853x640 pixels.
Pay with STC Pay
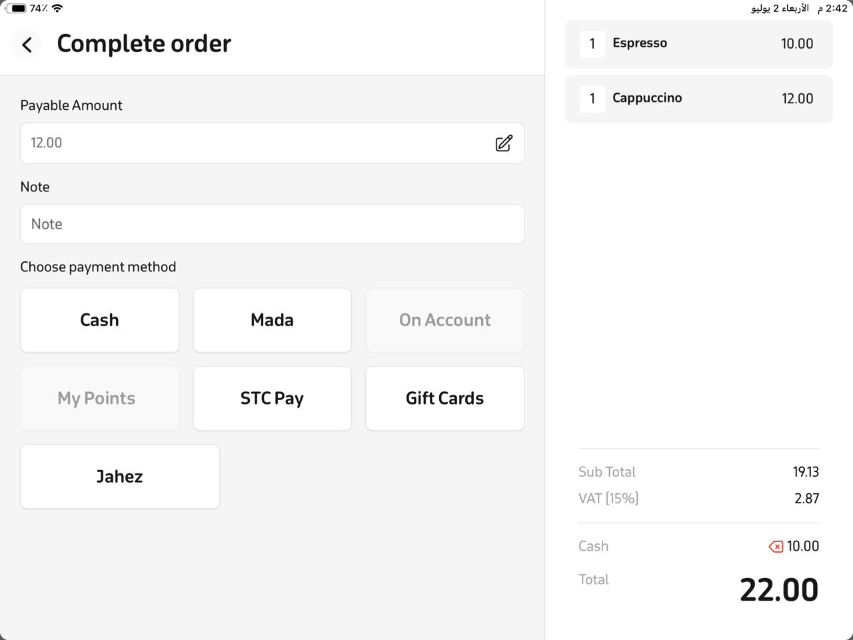tap(272, 398)
